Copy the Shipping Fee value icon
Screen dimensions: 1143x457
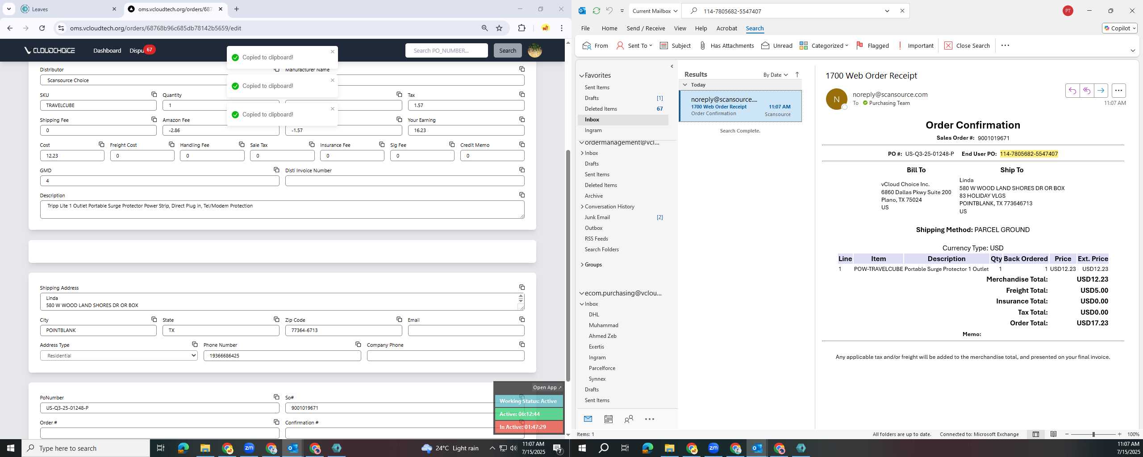(154, 119)
